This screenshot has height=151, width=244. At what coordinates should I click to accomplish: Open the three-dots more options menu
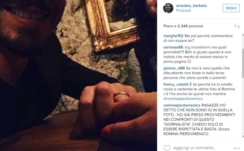[x=237, y=148]
